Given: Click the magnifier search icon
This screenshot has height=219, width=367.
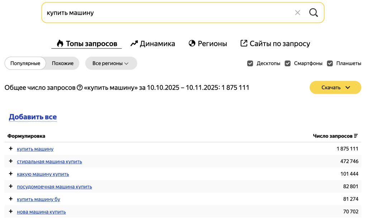Looking at the screenshot, I should (314, 13).
